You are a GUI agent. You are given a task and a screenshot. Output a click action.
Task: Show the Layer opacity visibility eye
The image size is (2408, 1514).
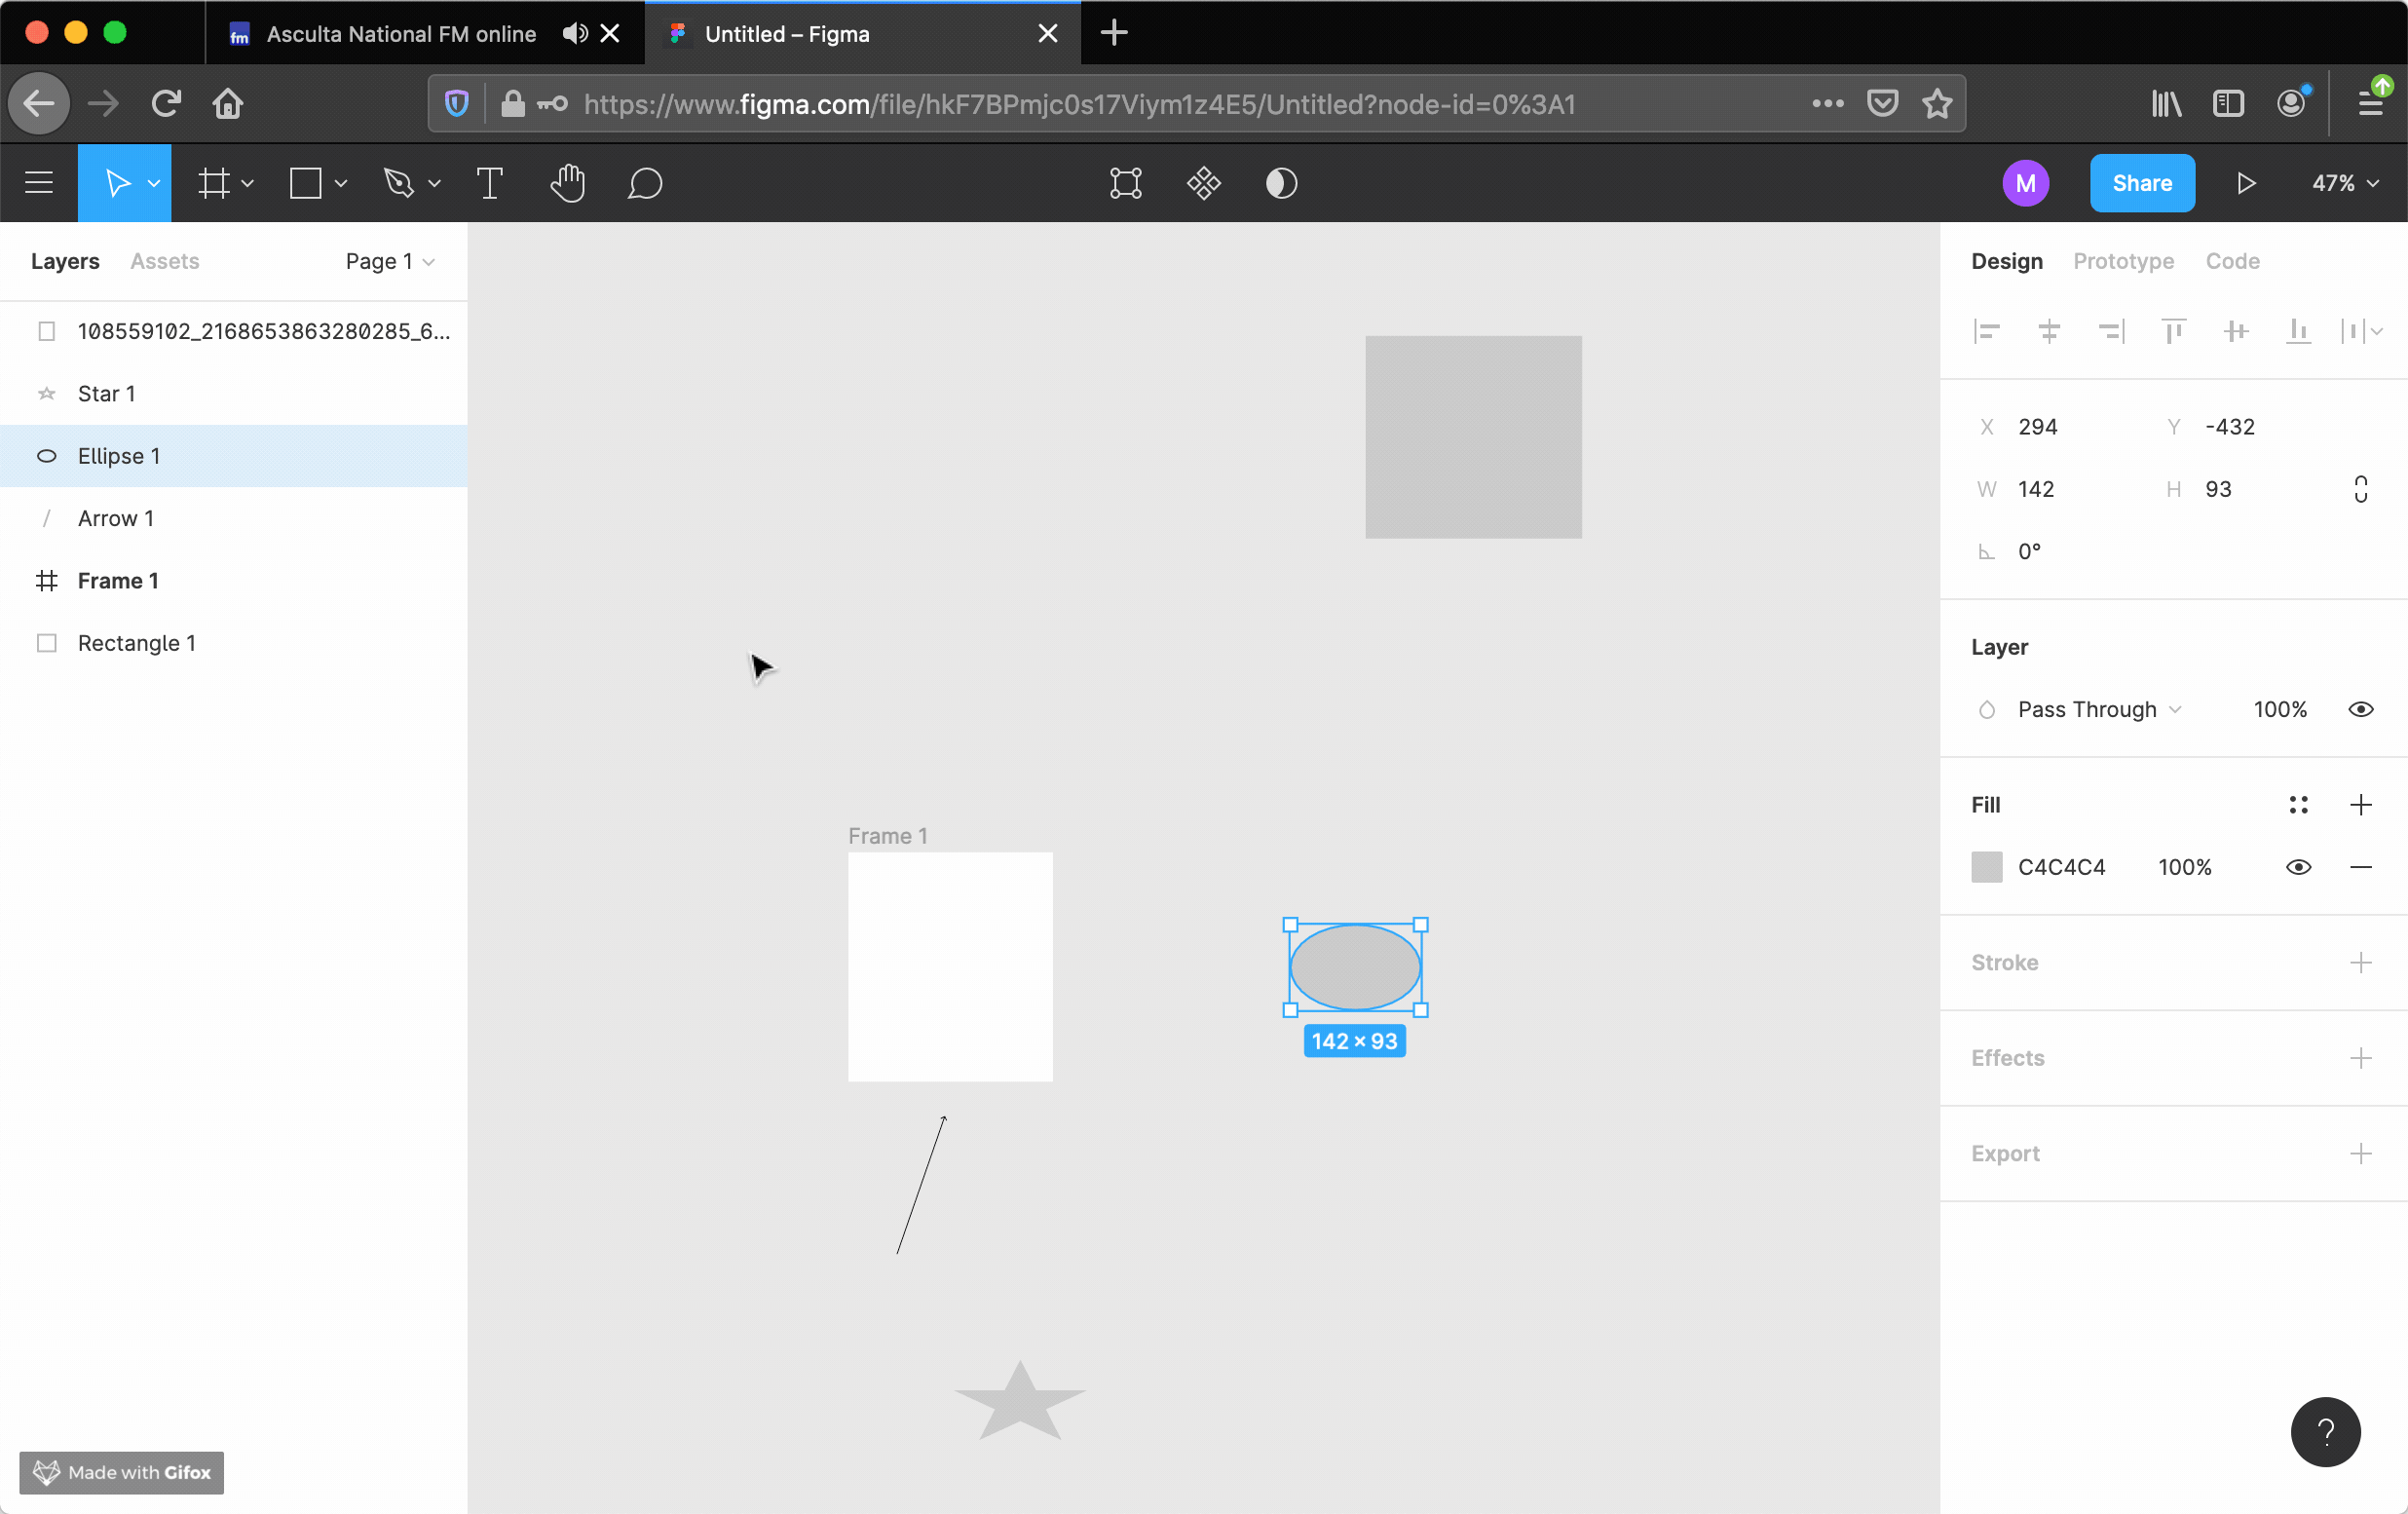2360,709
